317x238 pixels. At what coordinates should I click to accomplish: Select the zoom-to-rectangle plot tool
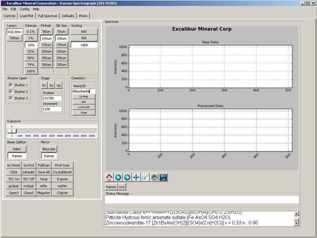(145, 177)
